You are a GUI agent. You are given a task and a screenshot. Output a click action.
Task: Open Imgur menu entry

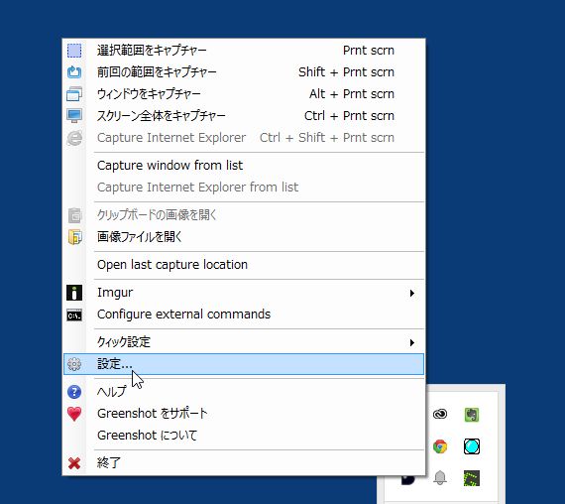pos(244,293)
